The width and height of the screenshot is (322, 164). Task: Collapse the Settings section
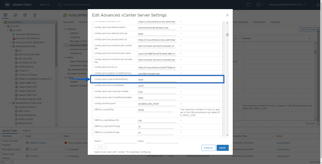point(65,29)
